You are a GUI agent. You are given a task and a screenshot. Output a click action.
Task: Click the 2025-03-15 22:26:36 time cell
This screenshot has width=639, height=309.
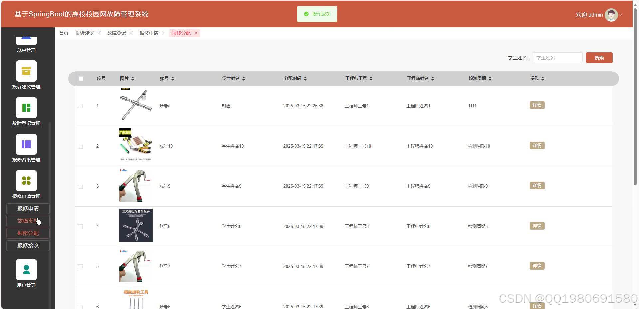[x=303, y=106]
